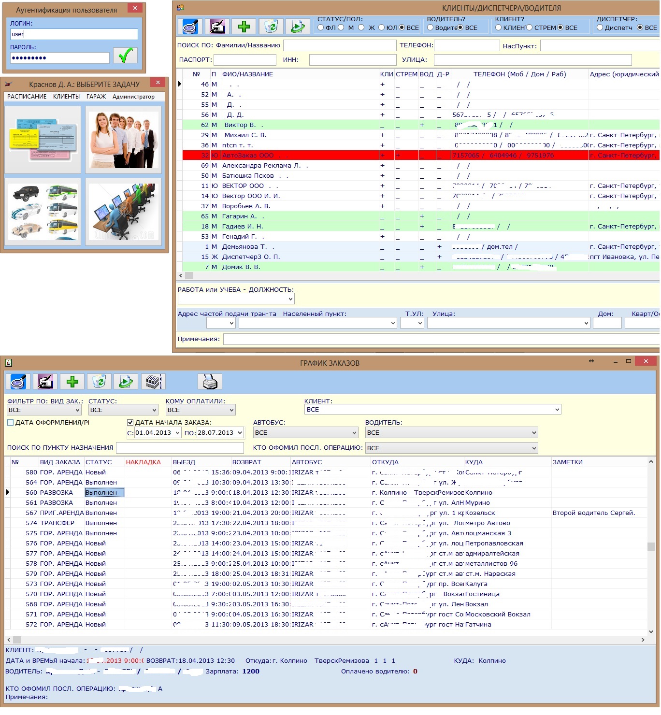Click the ТЕЛЕФОН search field in clients window
661x715 pixels.
coord(467,45)
